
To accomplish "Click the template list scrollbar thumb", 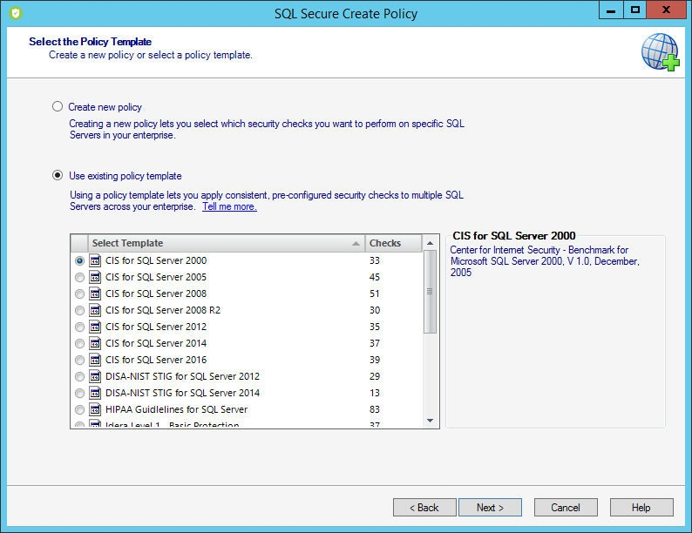I will pyautogui.click(x=430, y=292).
